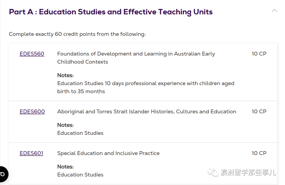This screenshot has height=185, width=285.
Task: Click the Chinese watermark text
Action: pos(248,172)
